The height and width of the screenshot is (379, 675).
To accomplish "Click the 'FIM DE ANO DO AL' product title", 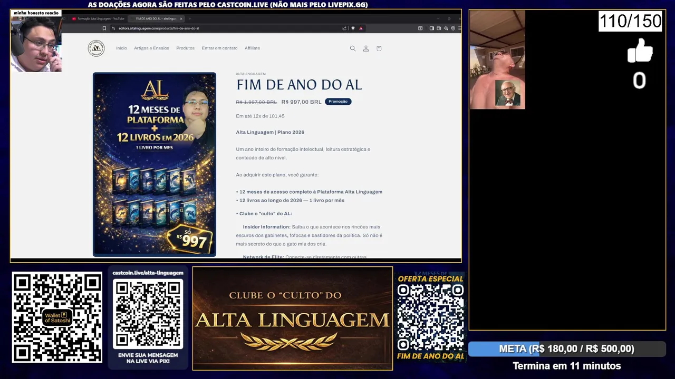I will coord(299,85).
